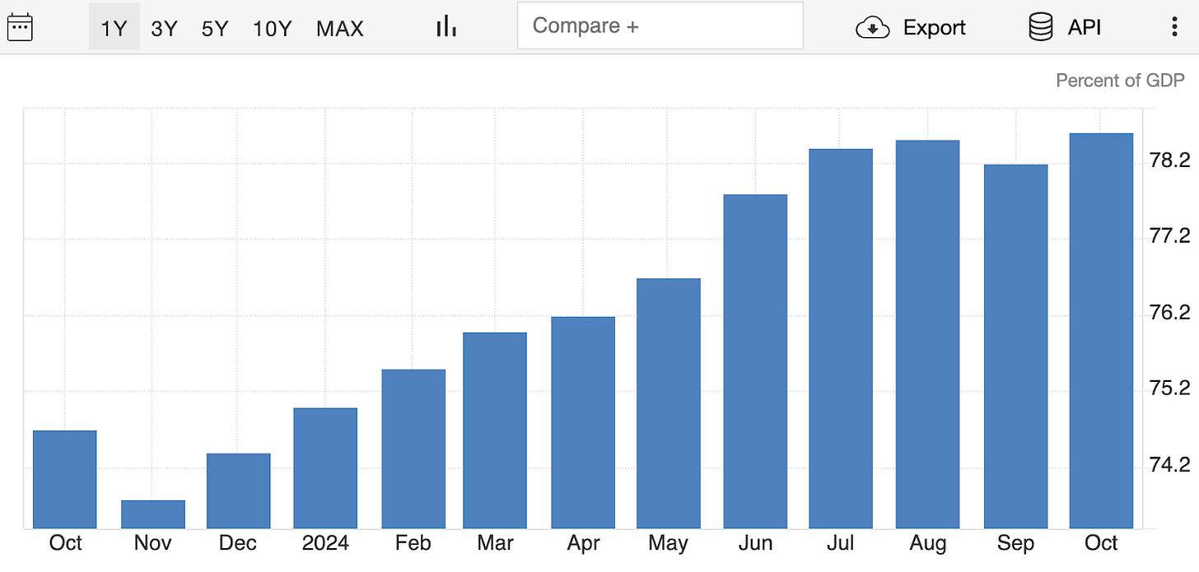
Task: Click the Sep bar in chart
Action: [1016, 346]
